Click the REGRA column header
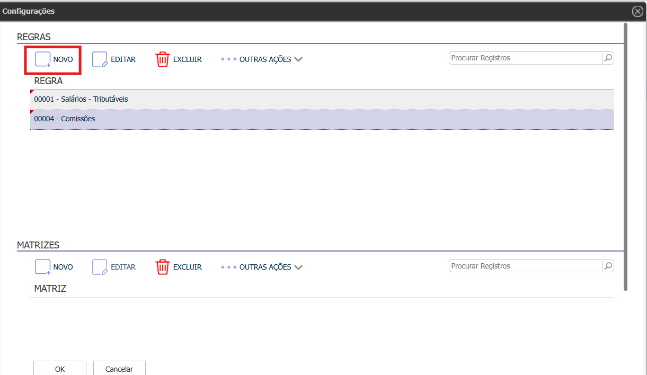 pyautogui.click(x=49, y=81)
